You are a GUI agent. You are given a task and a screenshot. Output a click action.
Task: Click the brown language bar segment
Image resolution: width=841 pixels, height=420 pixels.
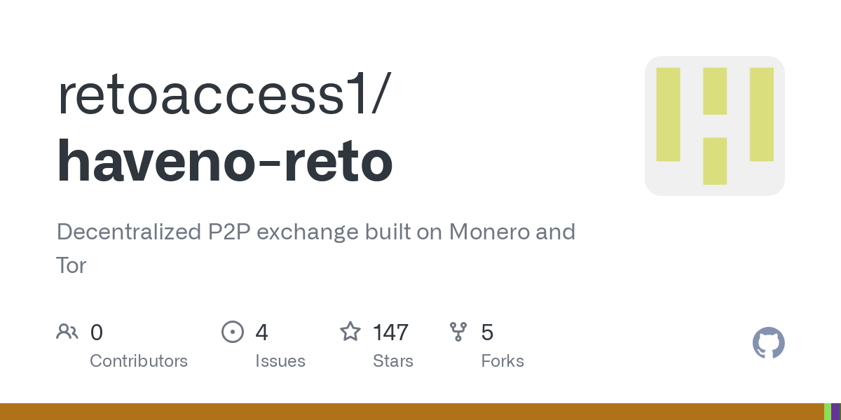coord(412,412)
